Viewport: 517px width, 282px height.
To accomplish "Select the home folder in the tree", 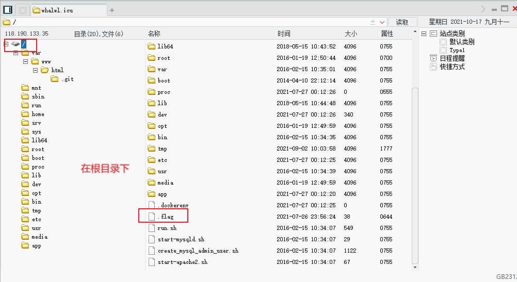I will point(33,114).
